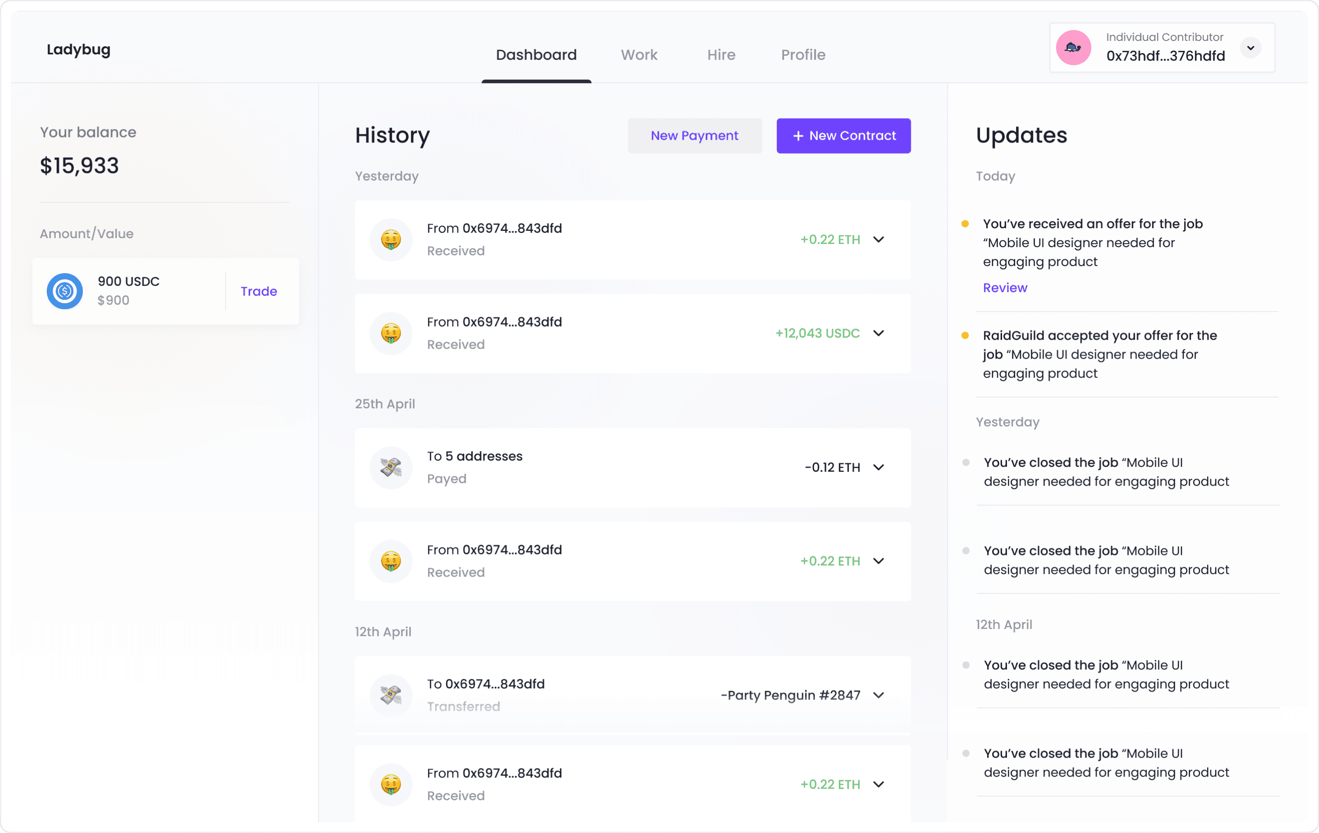Open the account dropdown for Individual Contributor
The image size is (1319, 833).
(1251, 48)
